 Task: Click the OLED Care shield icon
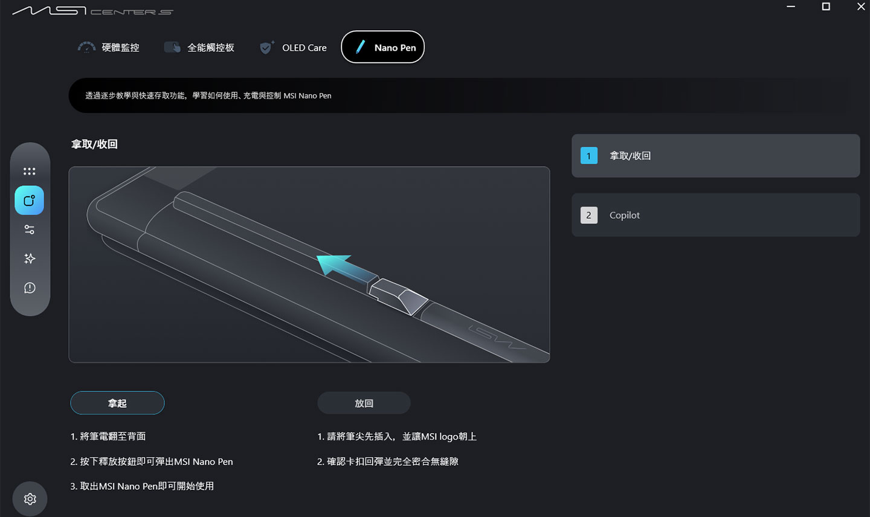click(265, 47)
